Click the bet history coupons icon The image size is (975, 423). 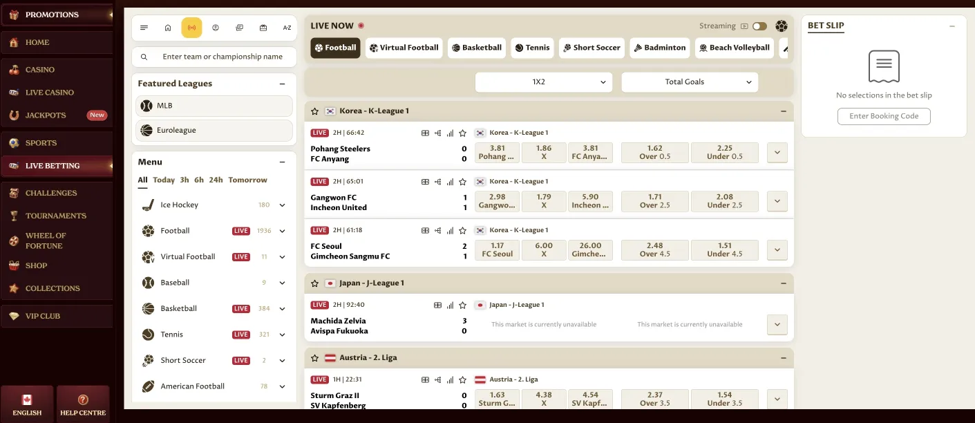[239, 28]
